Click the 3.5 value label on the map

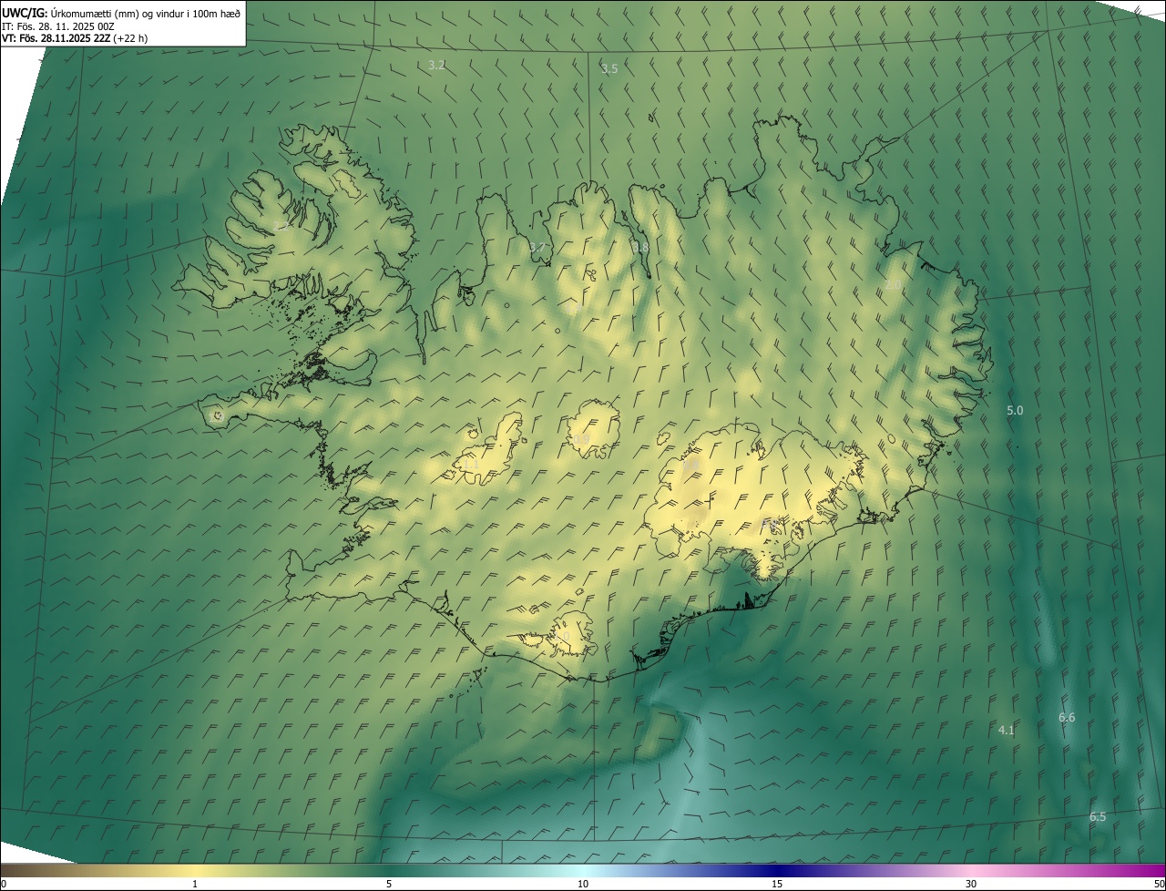[x=609, y=68]
